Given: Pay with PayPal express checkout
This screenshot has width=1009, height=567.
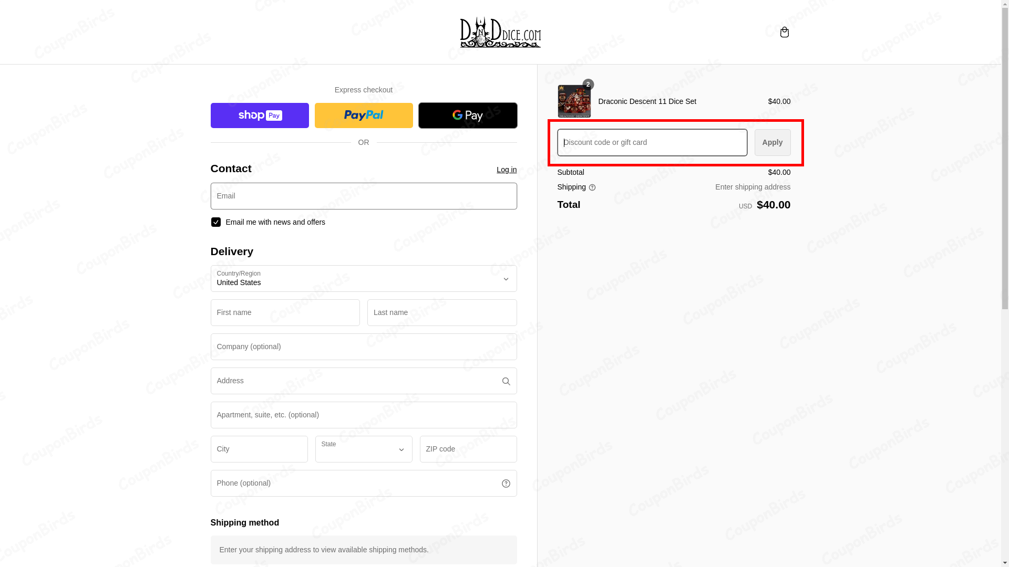Looking at the screenshot, I should 364,115.
